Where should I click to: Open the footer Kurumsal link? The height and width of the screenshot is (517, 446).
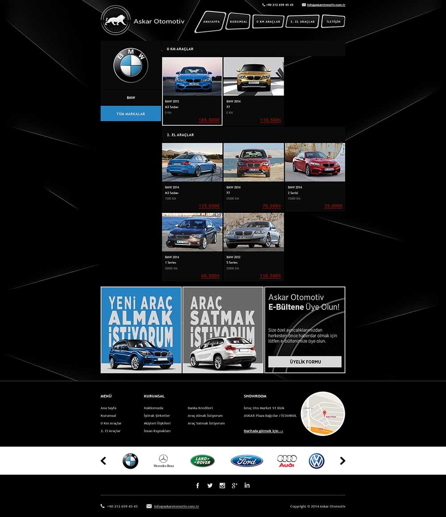click(108, 415)
